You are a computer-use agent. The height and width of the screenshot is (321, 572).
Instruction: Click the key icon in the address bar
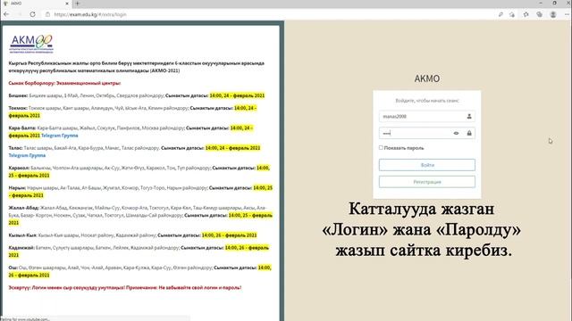pos(500,14)
